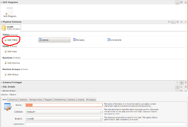
Task: Open the Collation dropdown
Action: [x=64, y=112]
